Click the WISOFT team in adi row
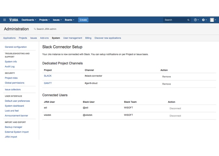Viewport: 219px width, 156px height. tap(128, 108)
